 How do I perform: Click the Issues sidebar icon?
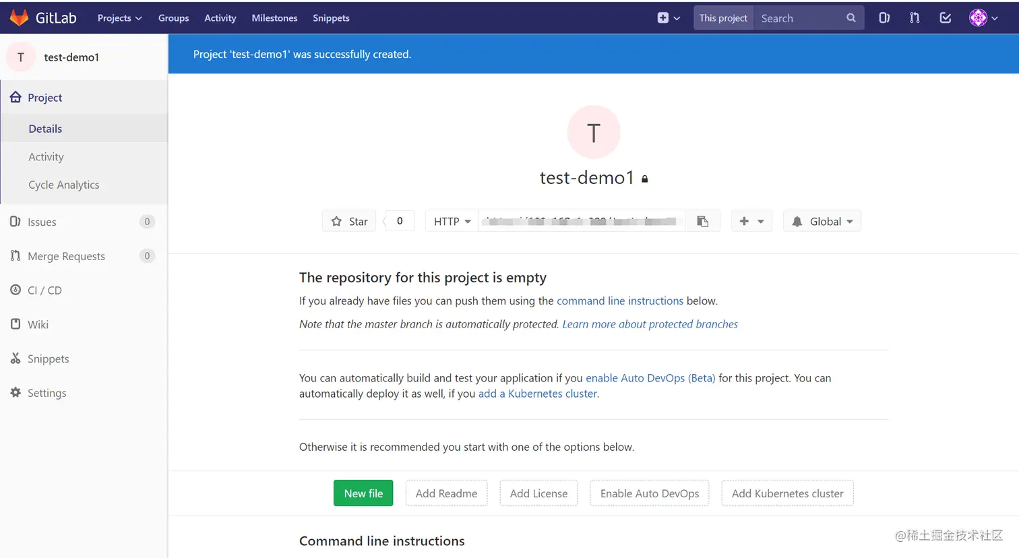pos(16,222)
